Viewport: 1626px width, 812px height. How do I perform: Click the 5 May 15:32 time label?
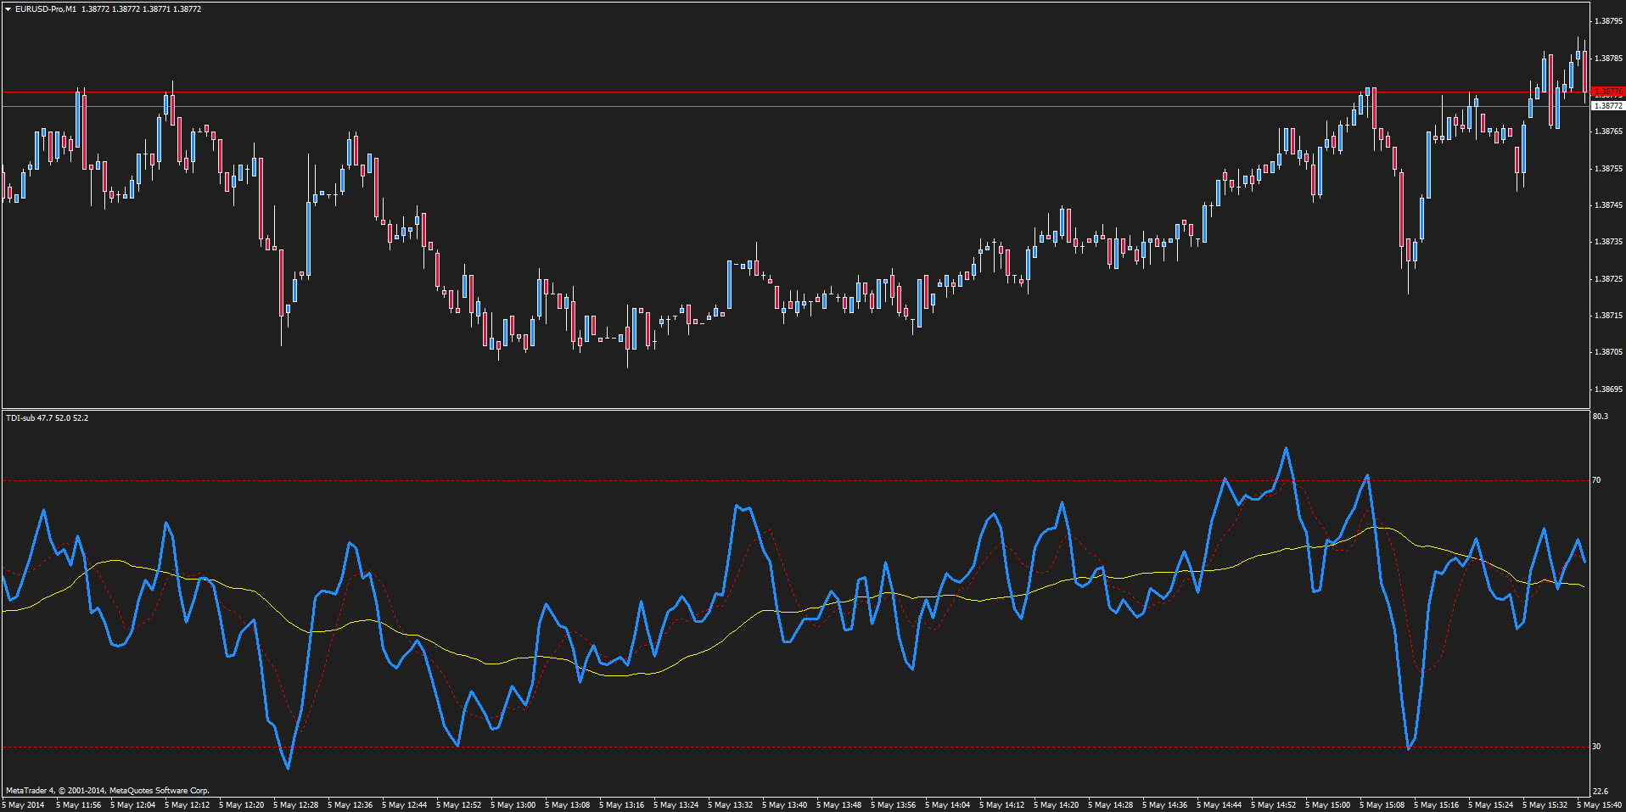(1545, 805)
